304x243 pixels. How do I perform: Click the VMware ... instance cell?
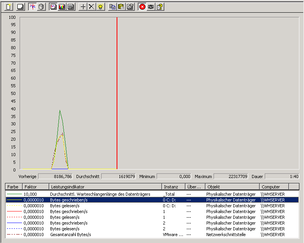[173, 235]
